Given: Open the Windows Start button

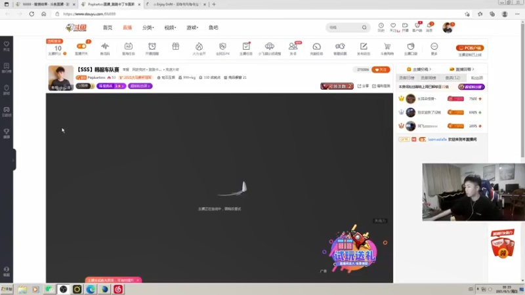Looking at the screenshot, I should coord(7,289).
